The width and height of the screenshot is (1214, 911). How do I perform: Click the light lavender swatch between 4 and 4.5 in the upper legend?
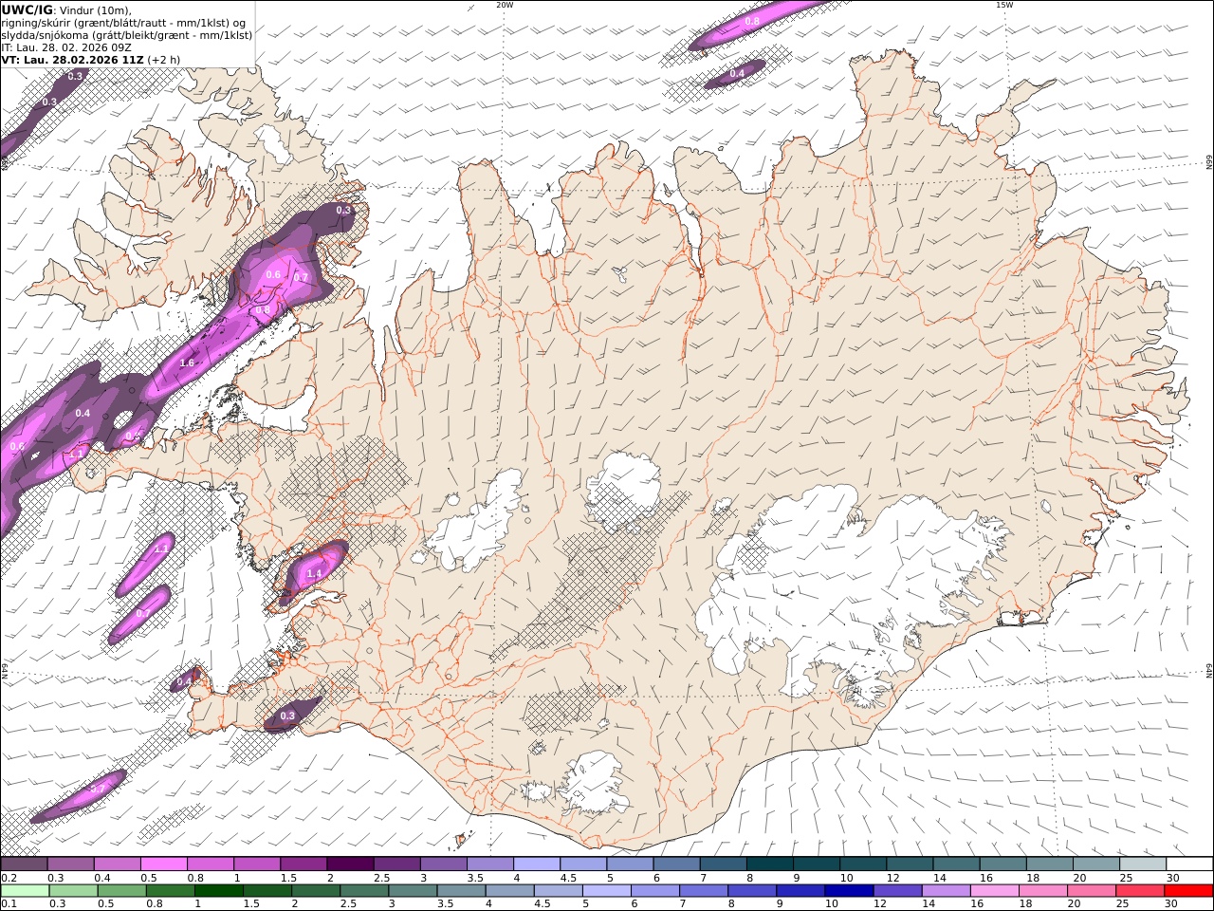click(x=537, y=865)
